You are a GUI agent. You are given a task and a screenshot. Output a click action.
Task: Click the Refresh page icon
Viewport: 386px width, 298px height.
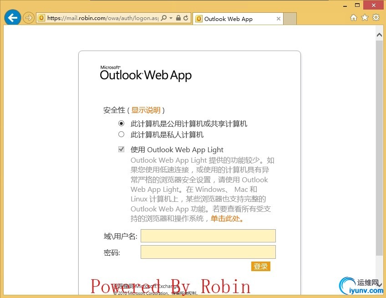[186, 18]
